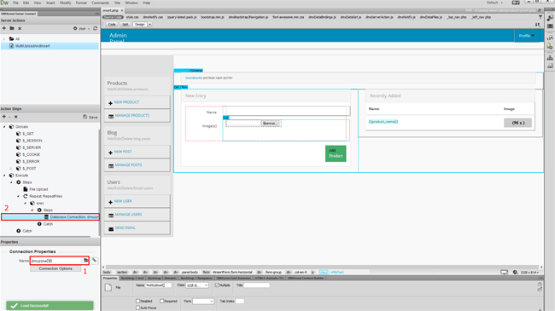Click NEW POST link
555x311 pixels.
pyautogui.click(x=123, y=152)
